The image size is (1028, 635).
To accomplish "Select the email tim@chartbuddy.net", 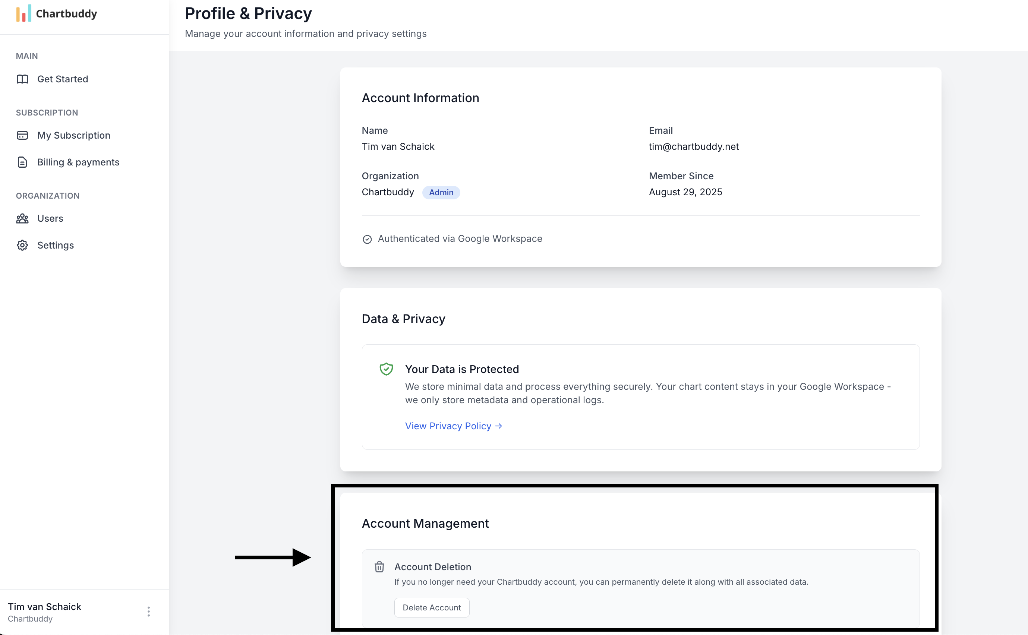I will click(693, 146).
